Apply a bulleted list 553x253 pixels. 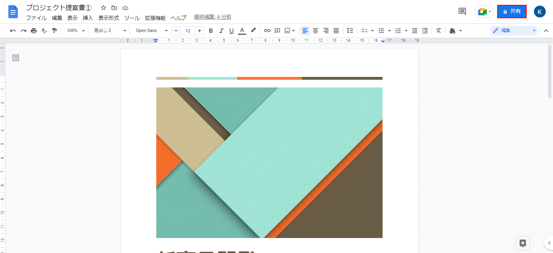click(x=381, y=30)
